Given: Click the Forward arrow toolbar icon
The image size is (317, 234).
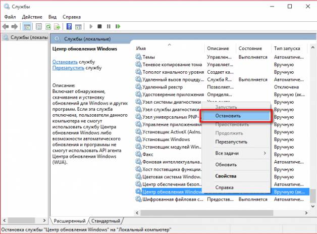Looking at the screenshot, I should [x=15, y=26].
